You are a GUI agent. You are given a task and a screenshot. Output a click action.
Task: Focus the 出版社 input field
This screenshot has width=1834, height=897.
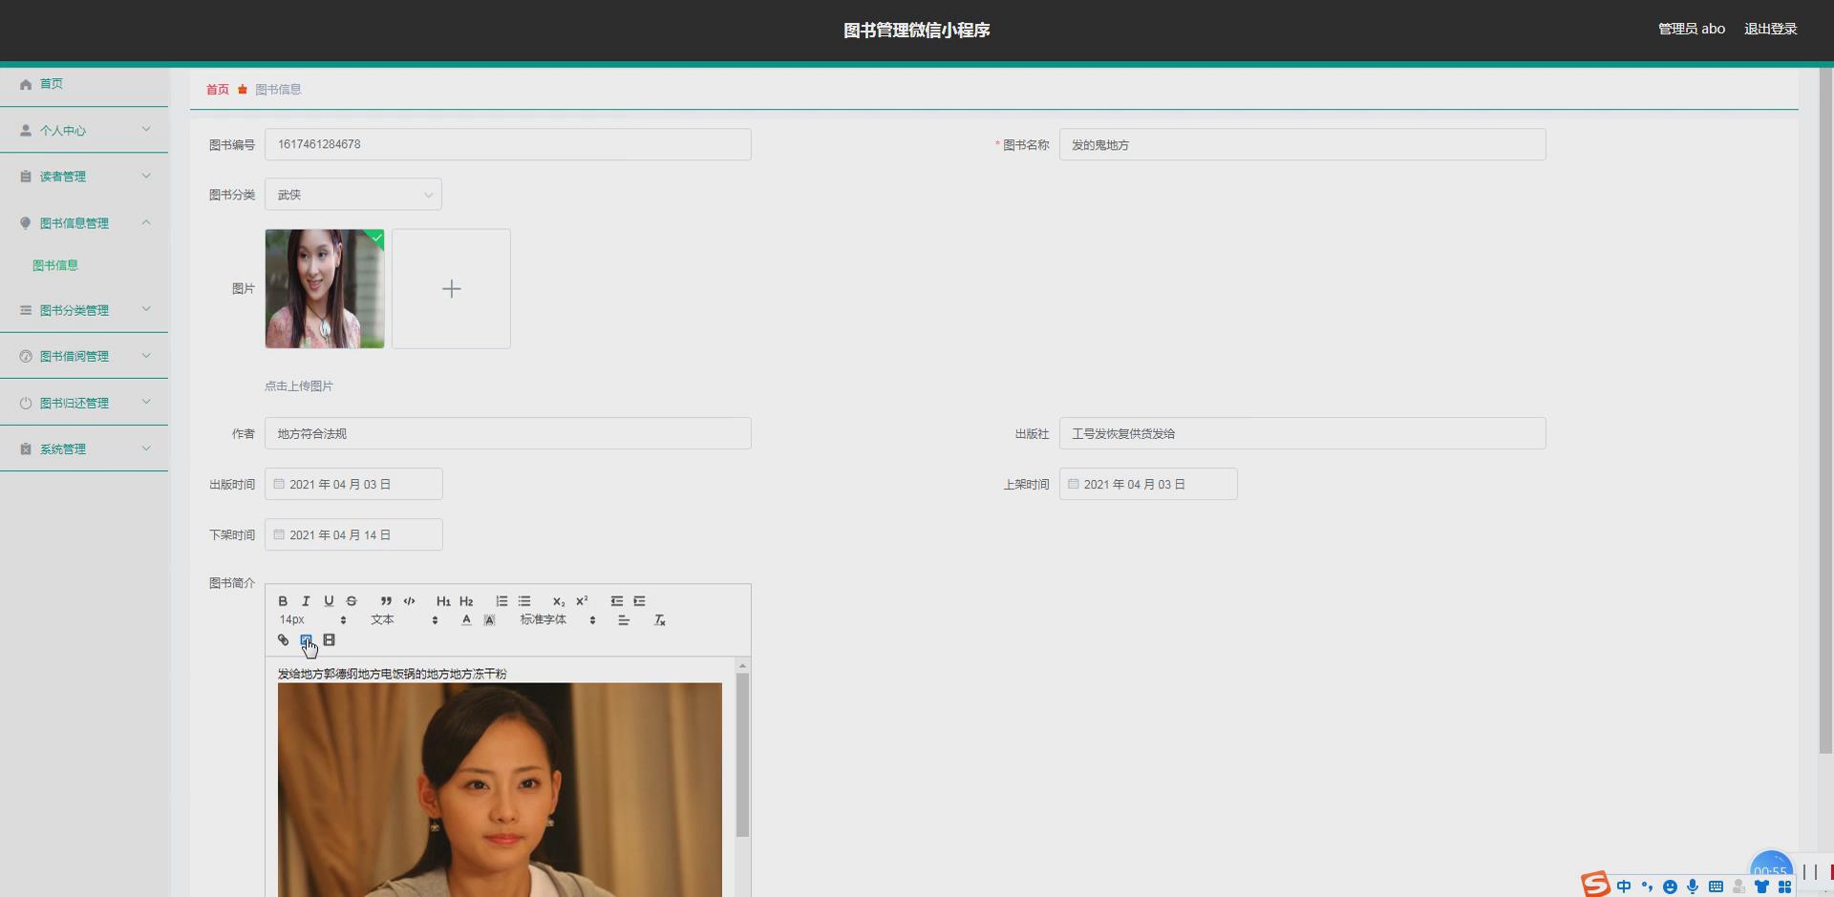pyautogui.click(x=1302, y=433)
